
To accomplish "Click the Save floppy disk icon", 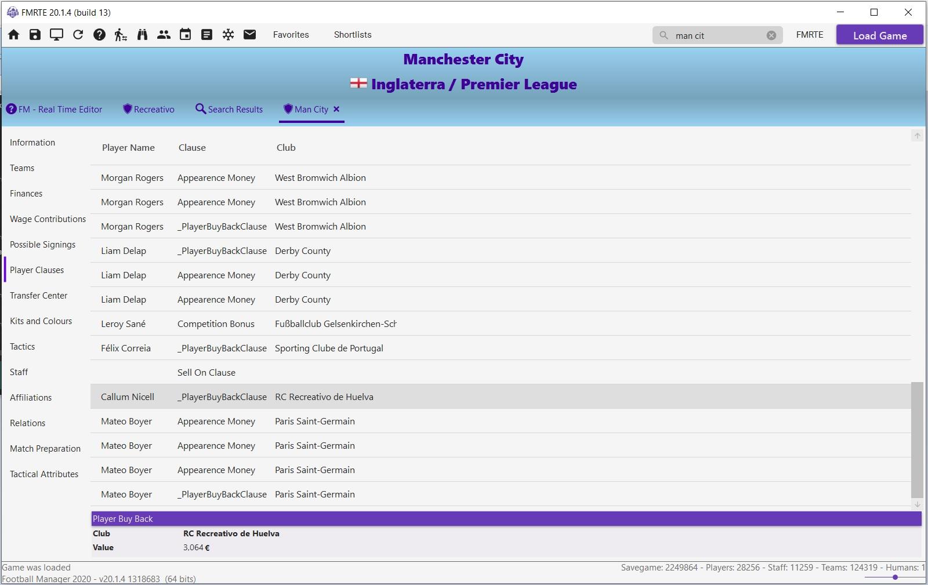I will 35,35.
